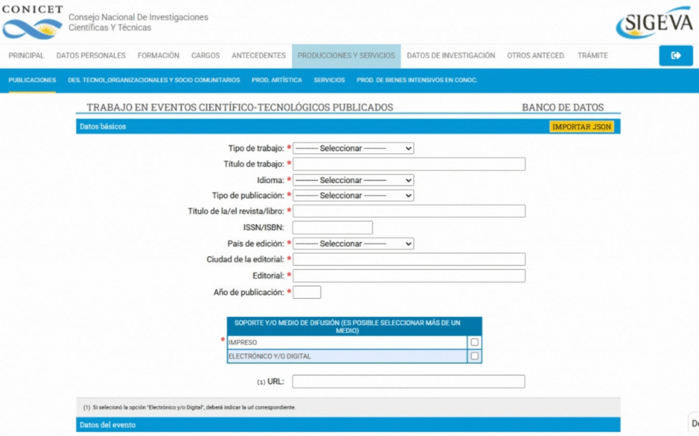
Task: Open the Tipo de trabajo dropdown
Action: (x=353, y=148)
